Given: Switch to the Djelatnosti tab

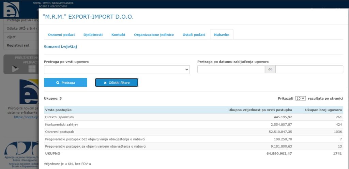Looking at the screenshot, I should (93, 35).
